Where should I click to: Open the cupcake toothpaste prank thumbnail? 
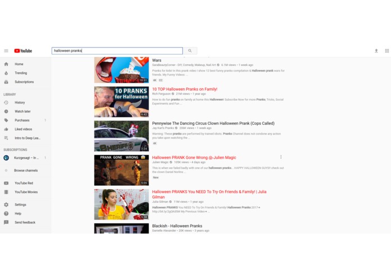122,70
